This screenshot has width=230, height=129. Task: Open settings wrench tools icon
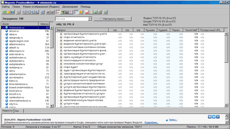(x=18, y=12)
